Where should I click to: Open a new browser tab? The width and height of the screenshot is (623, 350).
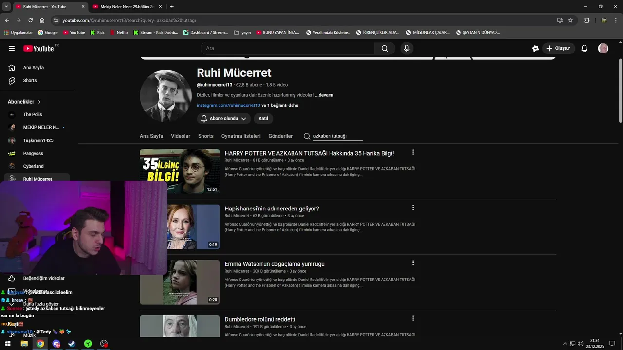point(172,6)
